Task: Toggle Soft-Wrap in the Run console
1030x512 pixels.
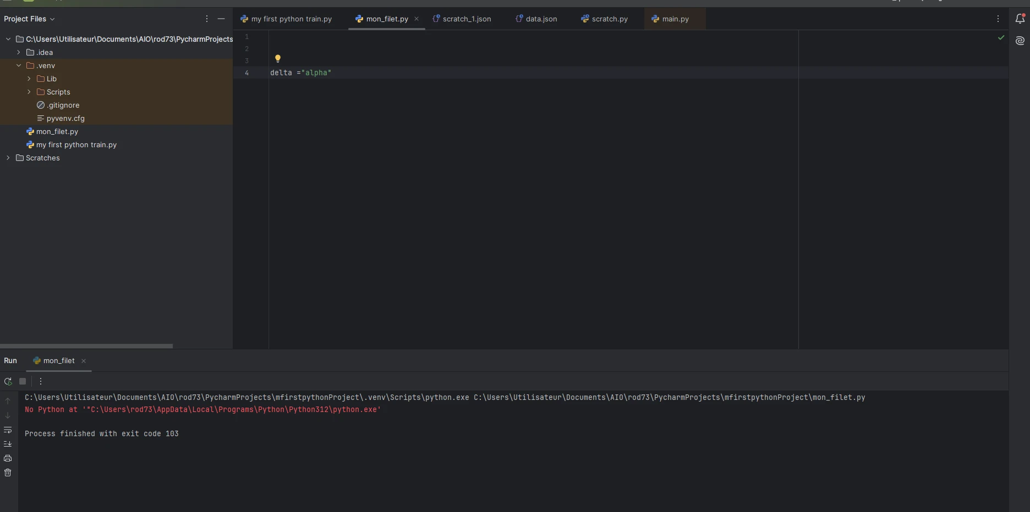Action: [x=8, y=430]
